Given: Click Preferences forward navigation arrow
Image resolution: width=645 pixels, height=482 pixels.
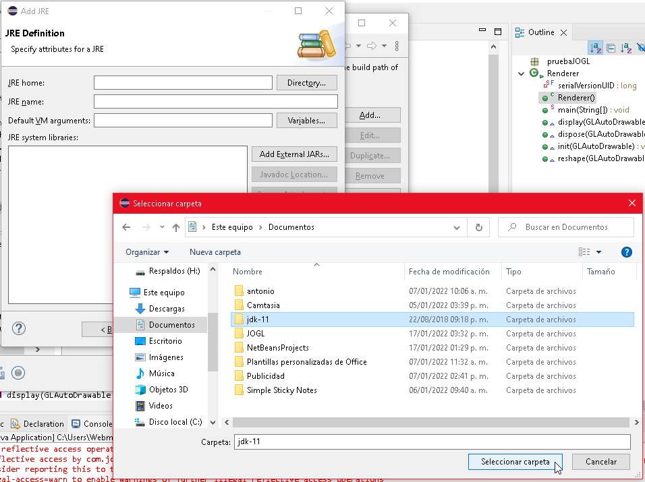Looking at the screenshot, I should click(x=372, y=46).
